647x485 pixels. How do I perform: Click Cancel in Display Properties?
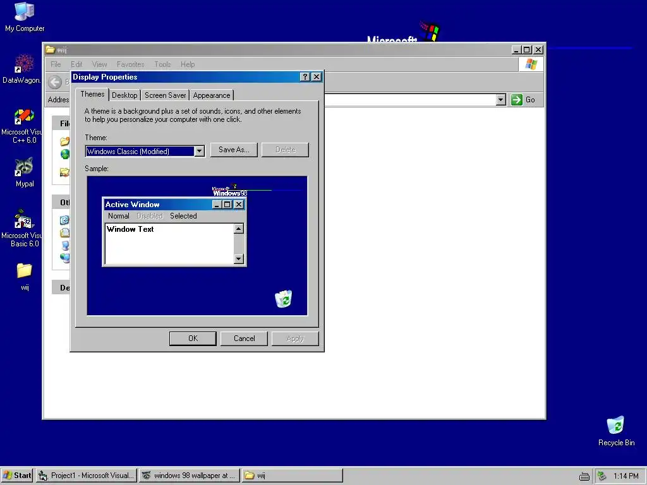point(245,338)
